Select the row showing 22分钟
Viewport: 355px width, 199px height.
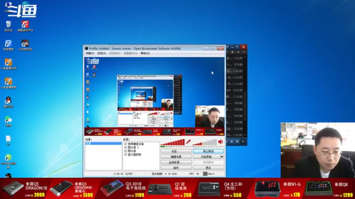pyautogui.click(x=235, y=122)
